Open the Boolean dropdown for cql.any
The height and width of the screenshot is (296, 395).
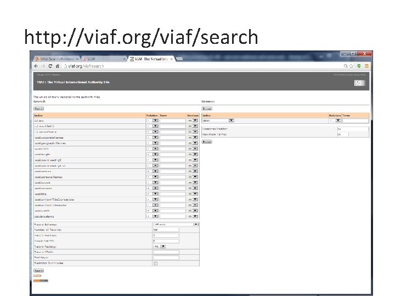193,121
